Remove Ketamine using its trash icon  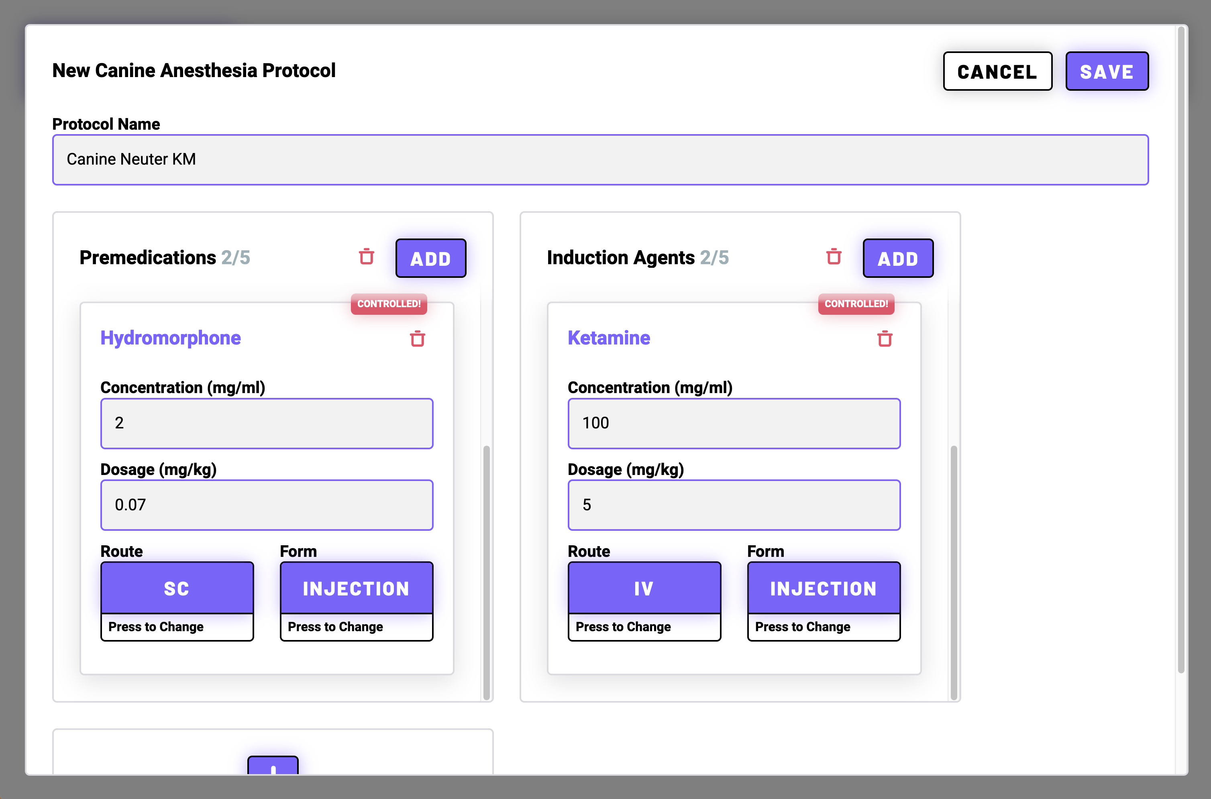click(x=885, y=339)
